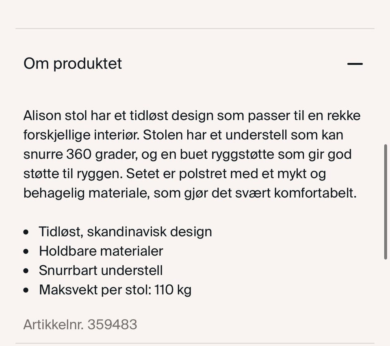Viewport: 390px width, 346px height.
Task: Click the word Artikkelnr. label
Action: point(53,325)
